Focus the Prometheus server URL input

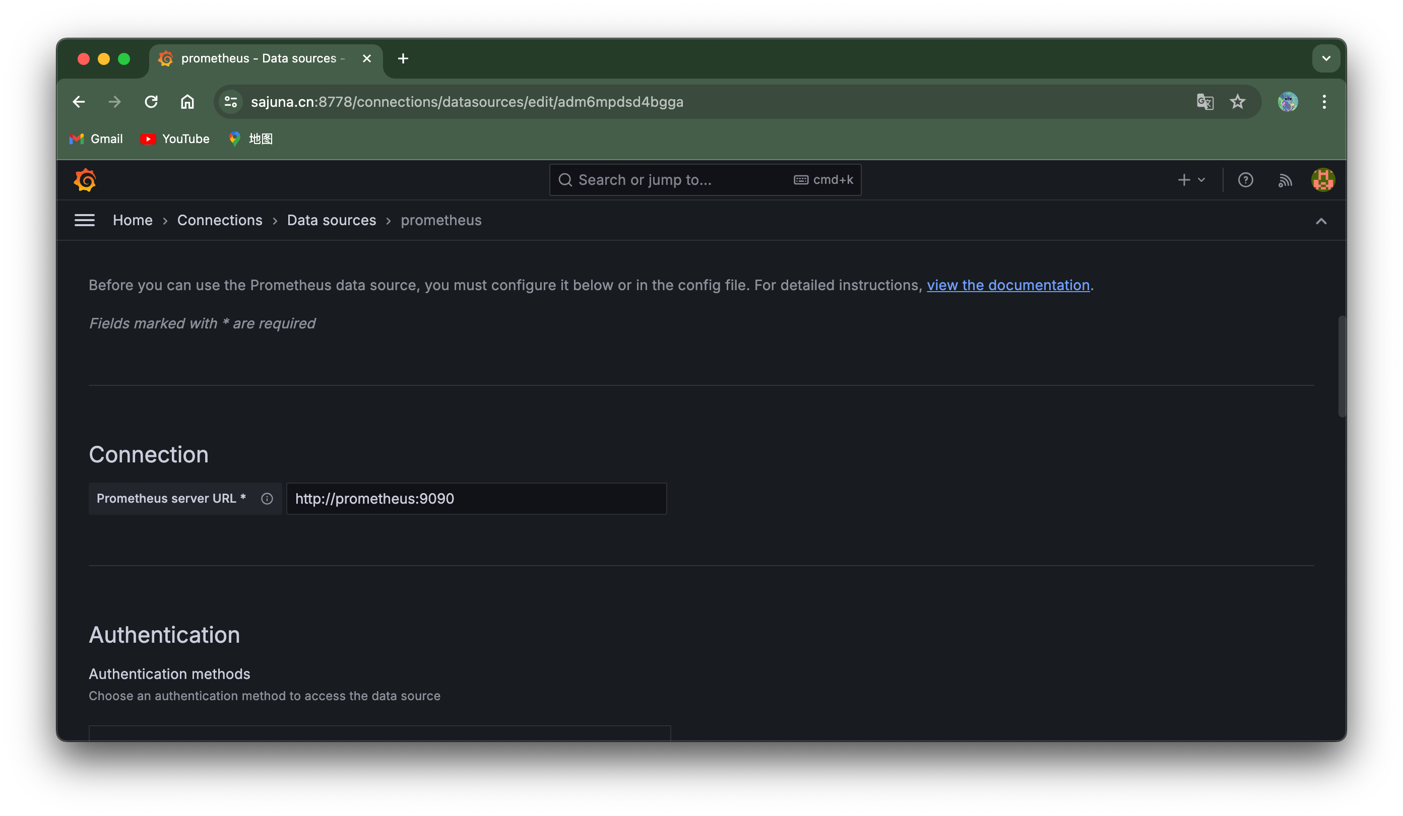476,499
